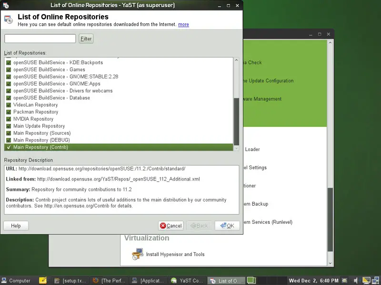
Task: Click the taskbar clock showing 6:40 PM
Action: click(314, 281)
